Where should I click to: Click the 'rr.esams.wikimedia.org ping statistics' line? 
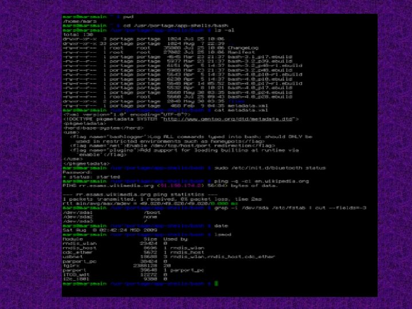coord(140,195)
